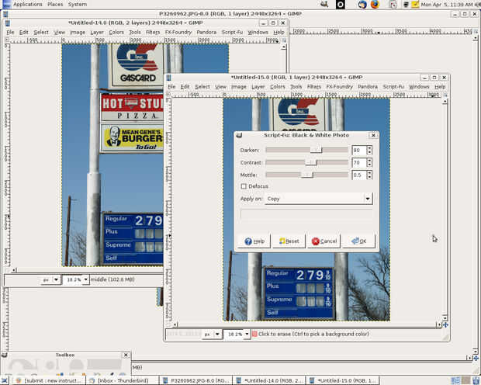Open the Windows menu in Untitled-14 window
Image resolution: width=481 pixels, height=385 pixels.
click(258, 33)
